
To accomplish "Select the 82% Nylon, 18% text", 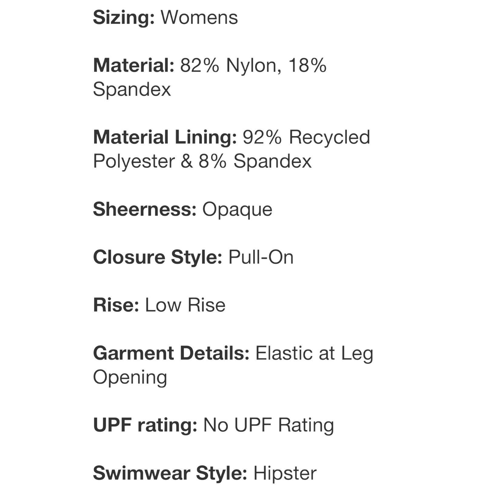I will 253,65.
